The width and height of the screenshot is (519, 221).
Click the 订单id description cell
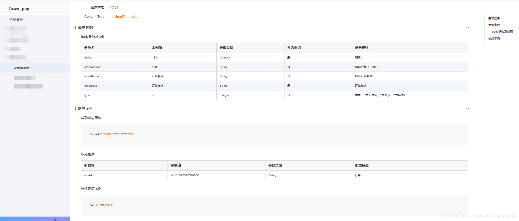click(x=410, y=175)
